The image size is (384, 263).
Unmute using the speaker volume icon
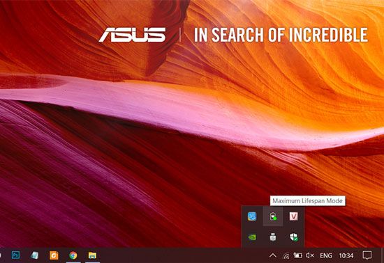click(x=310, y=255)
